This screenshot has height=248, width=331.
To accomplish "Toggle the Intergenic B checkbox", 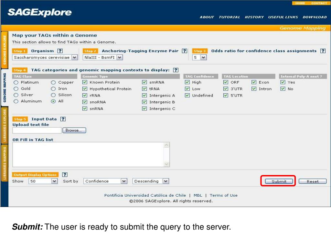I will tap(144, 102).
